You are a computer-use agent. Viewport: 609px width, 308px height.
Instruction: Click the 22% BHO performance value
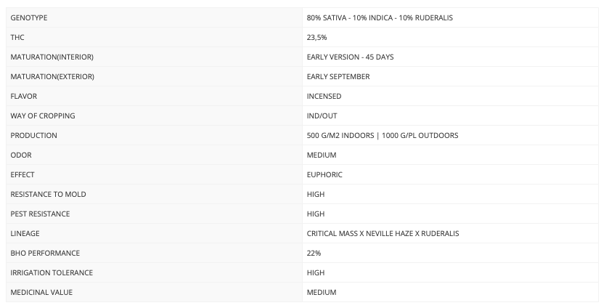314,253
